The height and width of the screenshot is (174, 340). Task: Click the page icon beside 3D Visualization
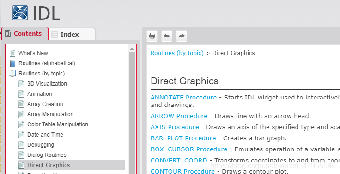pyautogui.click(x=21, y=84)
